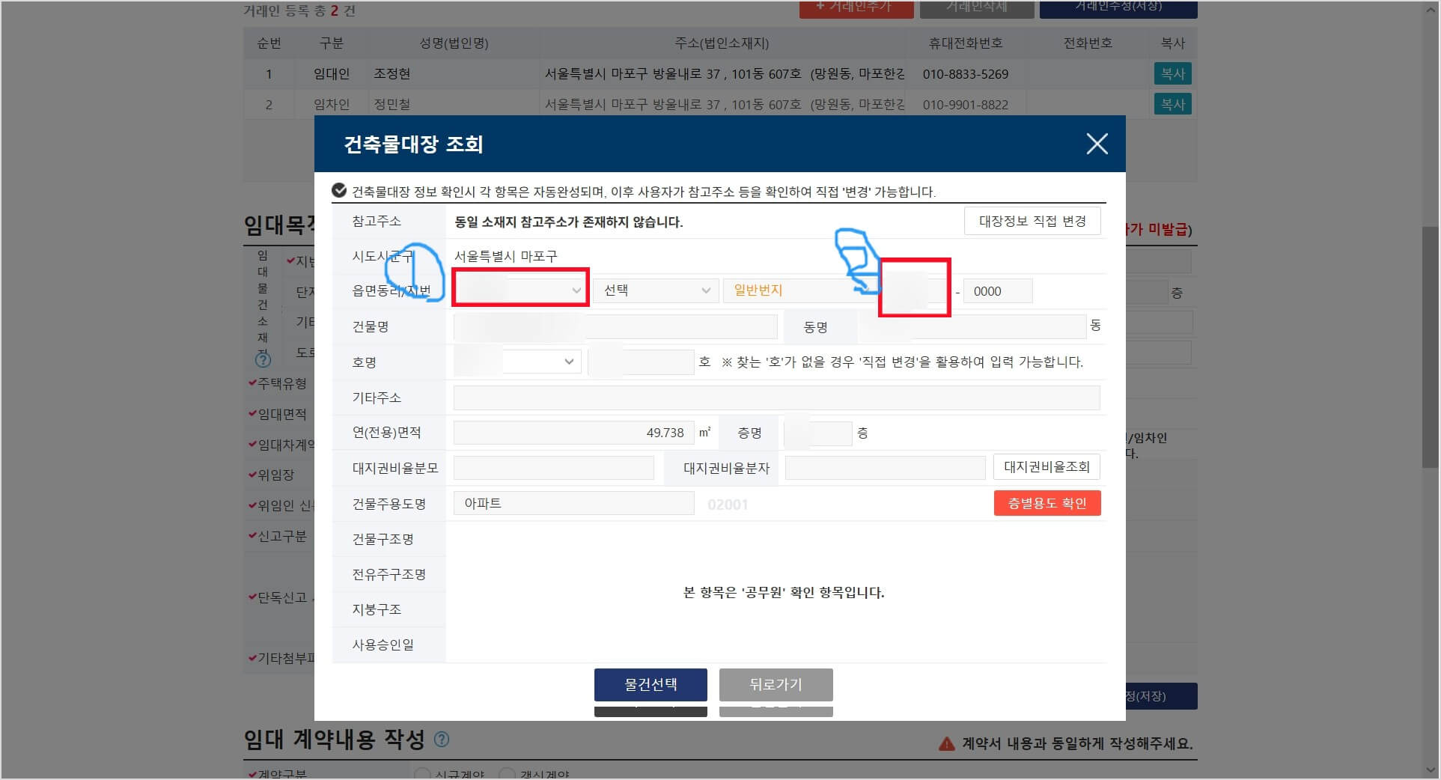Click the 대지권비율분자 input field
Viewport: 1441px width, 780px height.
tap(885, 468)
